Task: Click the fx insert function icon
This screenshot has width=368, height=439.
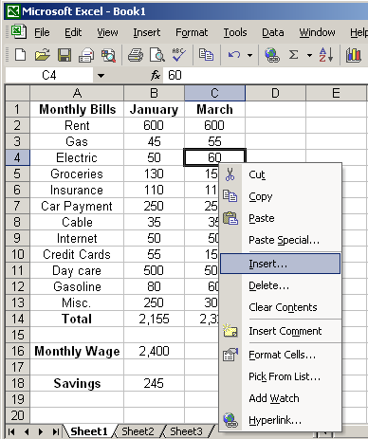Action: coord(156,75)
